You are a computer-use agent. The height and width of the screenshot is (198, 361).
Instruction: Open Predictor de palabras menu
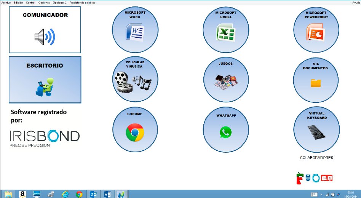click(82, 3)
